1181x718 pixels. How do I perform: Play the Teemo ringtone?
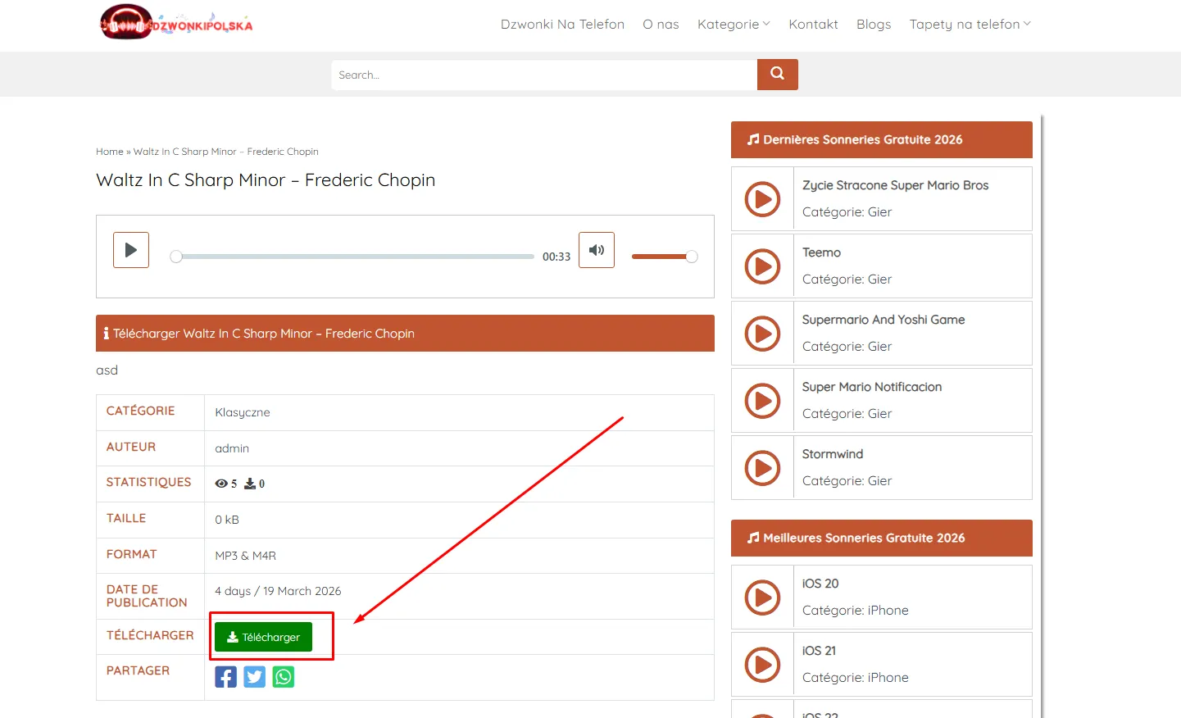[x=762, y=266]
